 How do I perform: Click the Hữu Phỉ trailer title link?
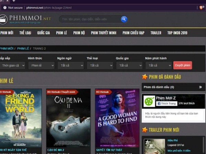point(173,140)
